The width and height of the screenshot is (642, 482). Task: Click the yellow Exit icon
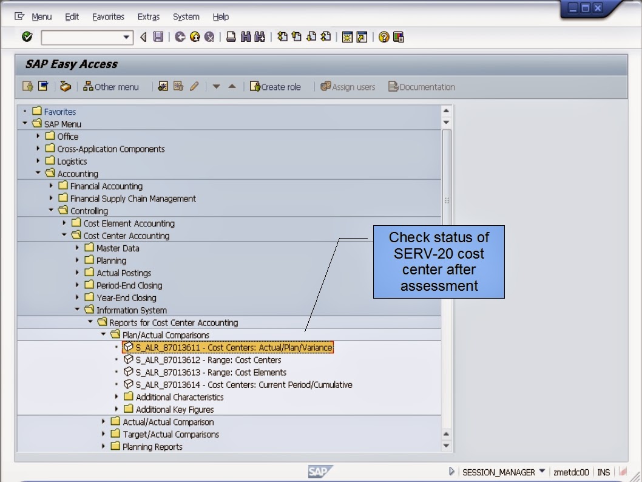[x=195, y=37]
